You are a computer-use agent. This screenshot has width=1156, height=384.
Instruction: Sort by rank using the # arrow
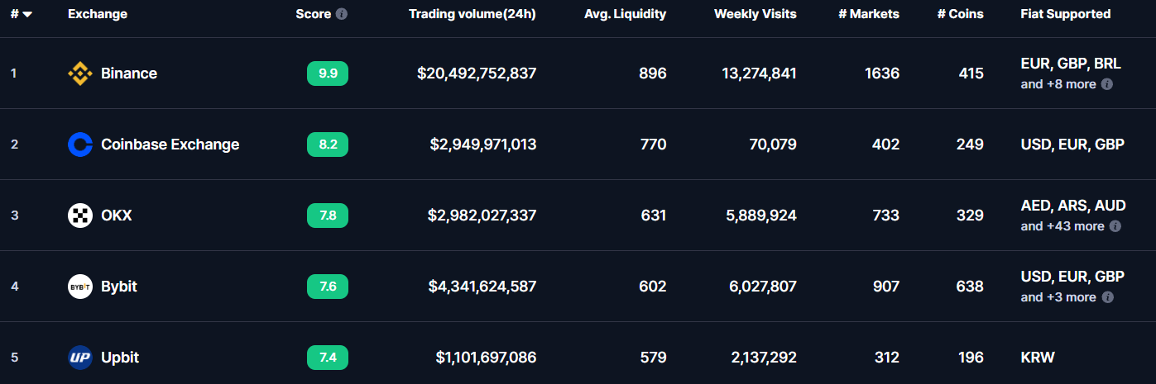(27, 14)
